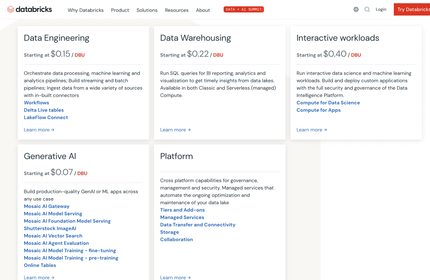430x280 pixels.
Task: Open Shutterstock ImageAI link
Action: pos(50,228)
